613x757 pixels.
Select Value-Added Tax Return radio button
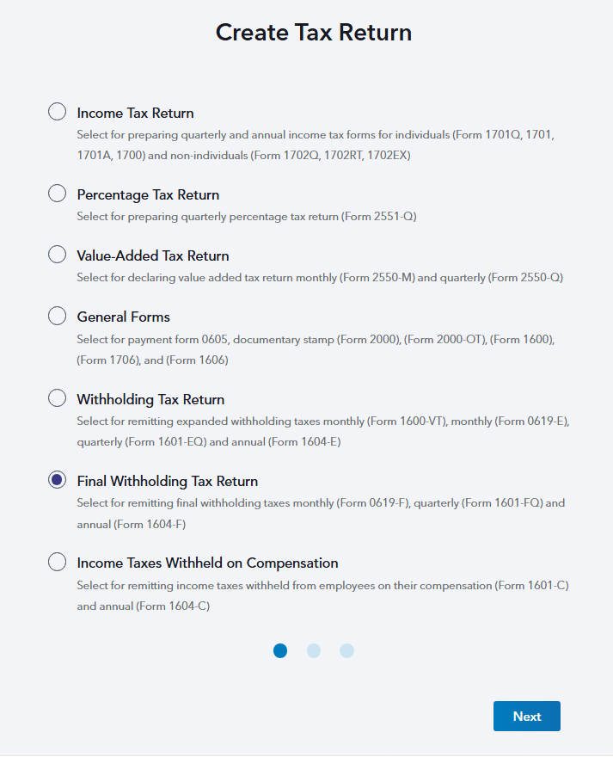(x=57, y=255)
